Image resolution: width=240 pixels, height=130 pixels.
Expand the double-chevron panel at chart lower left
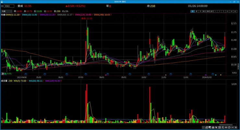pyautogui.click(x=3, y=74)
